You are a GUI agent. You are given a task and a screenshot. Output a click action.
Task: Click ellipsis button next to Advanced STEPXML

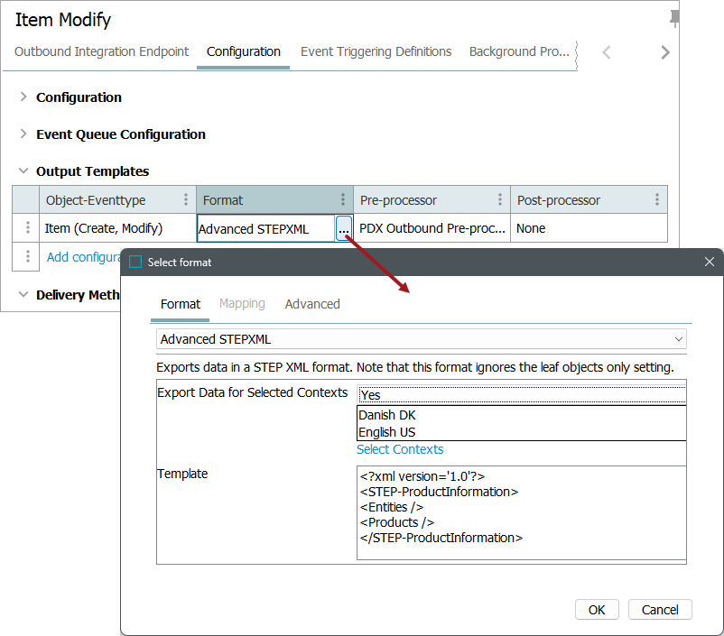pos(343,229)
